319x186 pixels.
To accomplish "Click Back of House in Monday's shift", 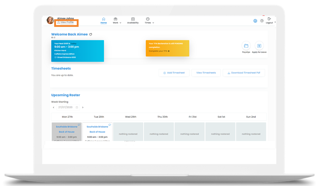I will 67,132.
